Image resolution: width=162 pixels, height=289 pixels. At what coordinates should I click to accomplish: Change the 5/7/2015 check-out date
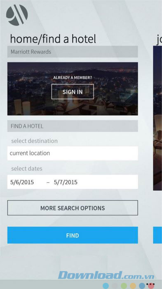pos(66,182)
